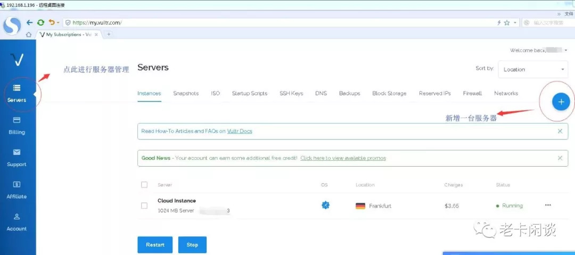Click the Status column header

tap(503, 185)
